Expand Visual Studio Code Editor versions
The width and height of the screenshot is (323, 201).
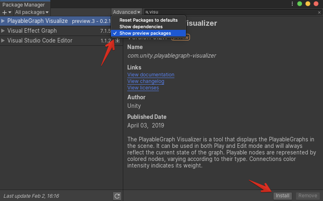(3, 40)
